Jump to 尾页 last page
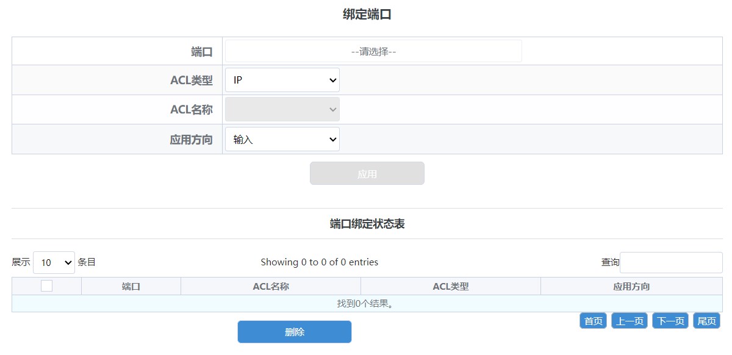The image size is (732, 355). 707,321
